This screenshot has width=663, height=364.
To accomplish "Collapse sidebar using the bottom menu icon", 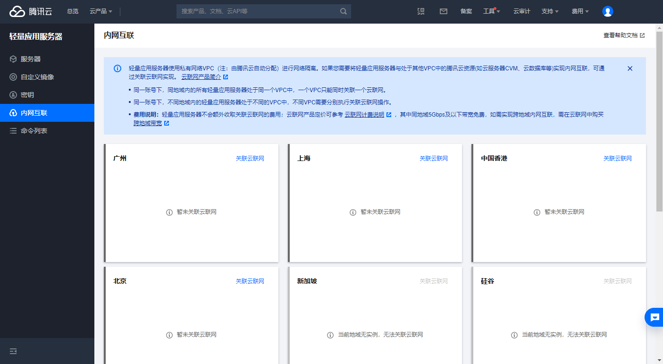I will click(x=13, y=351).
